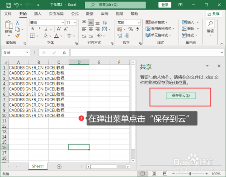Switch to Page Layout view
Viewport: 226px width, 177px height.
click(154, 173)
